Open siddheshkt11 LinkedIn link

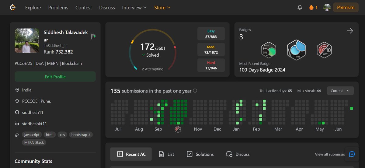pos(35,124)
